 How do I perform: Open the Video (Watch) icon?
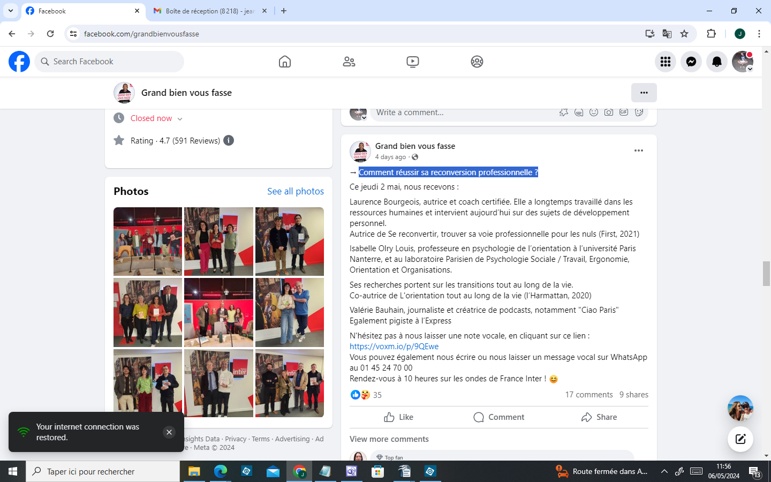tap(413, 62)
